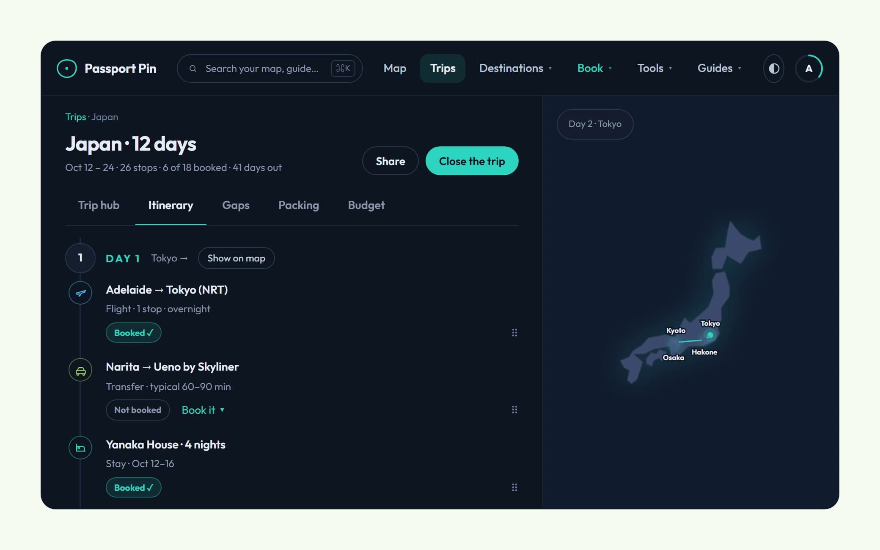Viewport: 880px width, 550px height.
Task: Open the Book dropdown in navbar
Action: pyautogui.click(x=594, y=68)
